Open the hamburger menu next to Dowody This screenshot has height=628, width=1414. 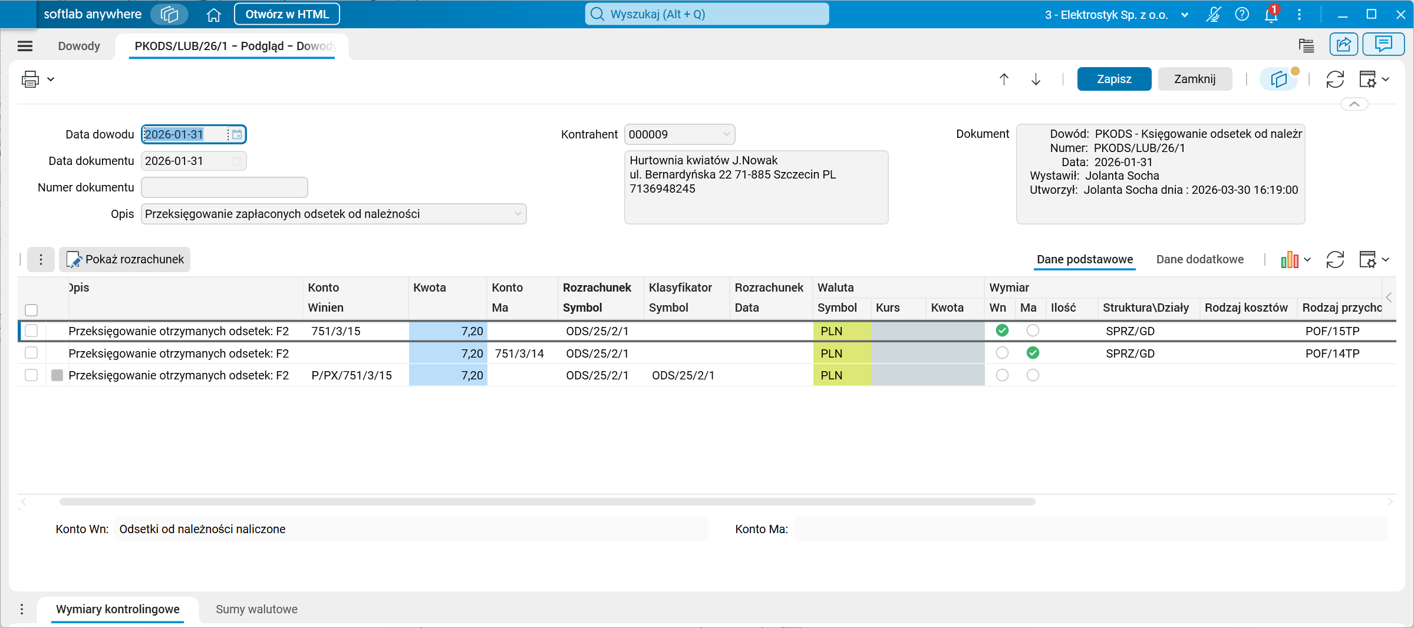tap(25, 46)
